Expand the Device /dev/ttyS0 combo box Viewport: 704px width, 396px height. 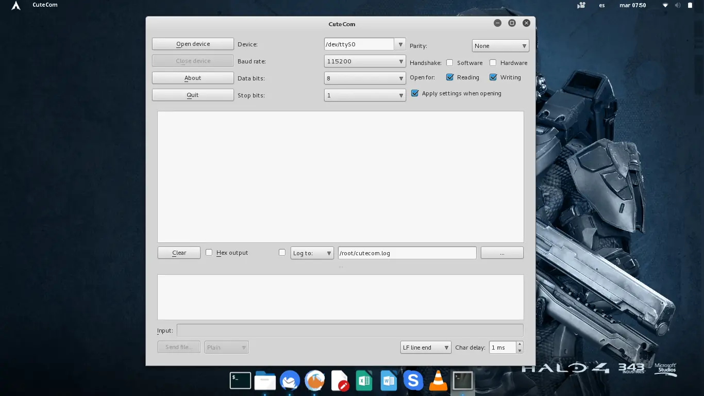pyautogui.click(x=400, y=44)
